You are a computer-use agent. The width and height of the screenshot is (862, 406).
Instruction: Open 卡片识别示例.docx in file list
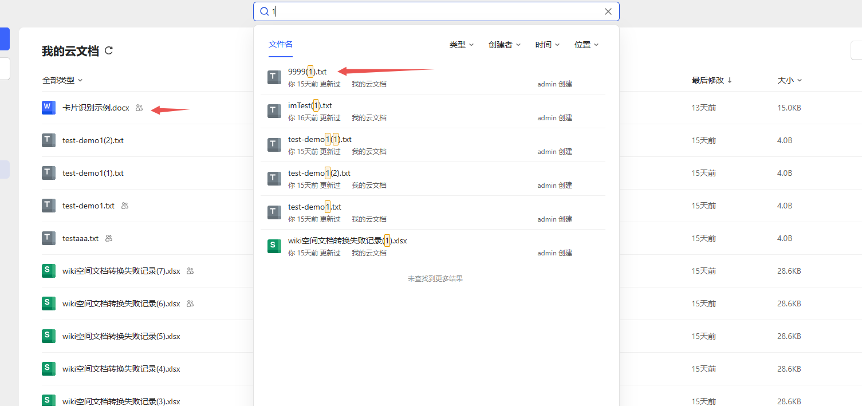pos(96,108)
